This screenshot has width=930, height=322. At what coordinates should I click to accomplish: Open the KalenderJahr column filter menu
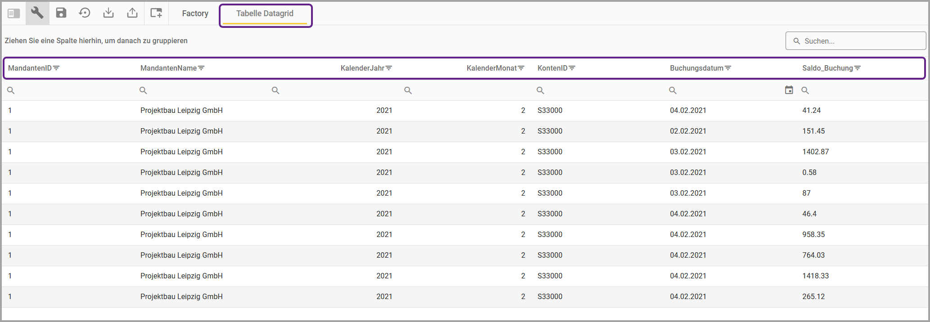pyautogui.click(x=389, y=68)
